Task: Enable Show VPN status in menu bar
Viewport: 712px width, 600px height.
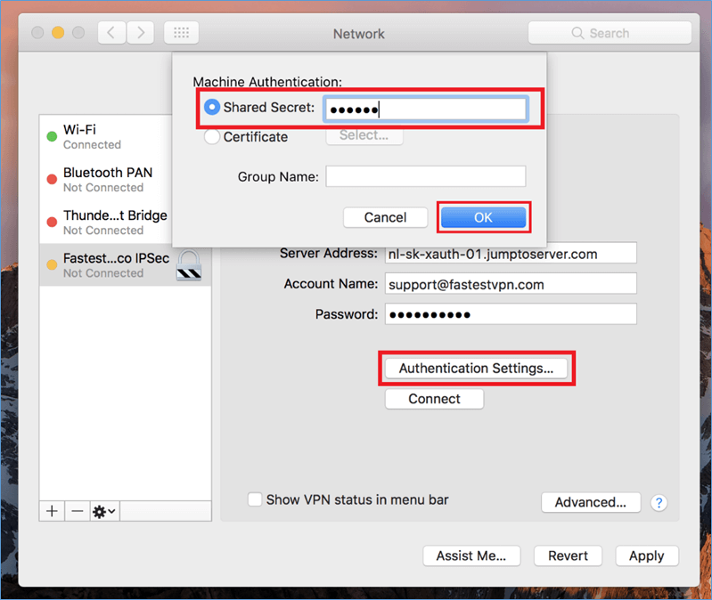Action: [255, 499]
